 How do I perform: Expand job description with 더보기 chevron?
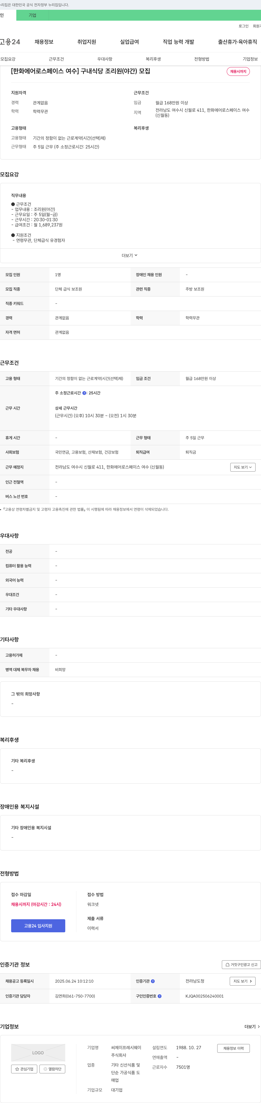130,255
